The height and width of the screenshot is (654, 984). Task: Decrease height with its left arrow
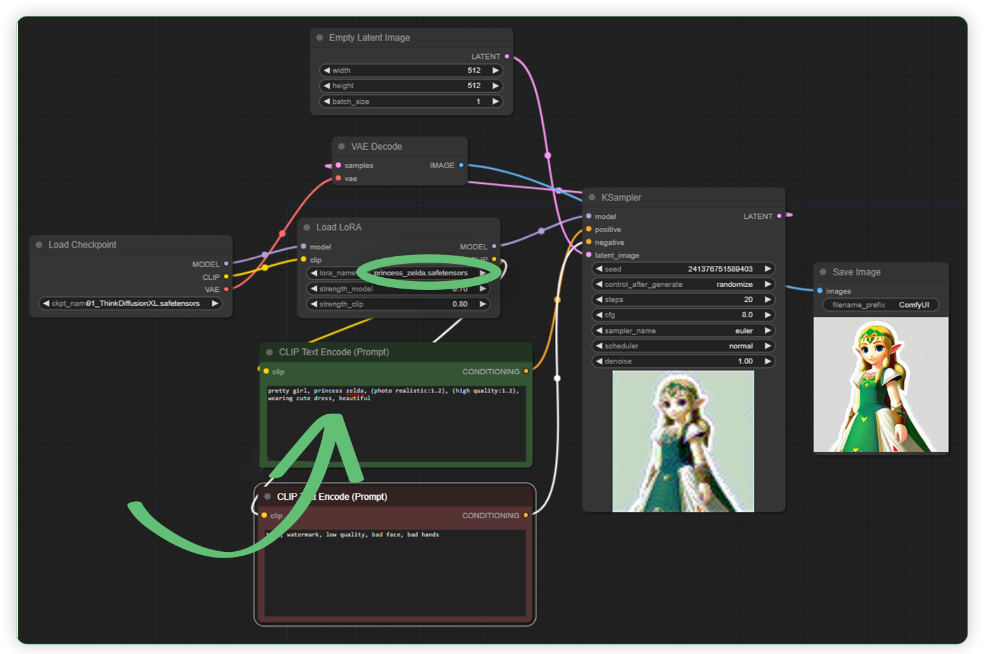[327, 86]
